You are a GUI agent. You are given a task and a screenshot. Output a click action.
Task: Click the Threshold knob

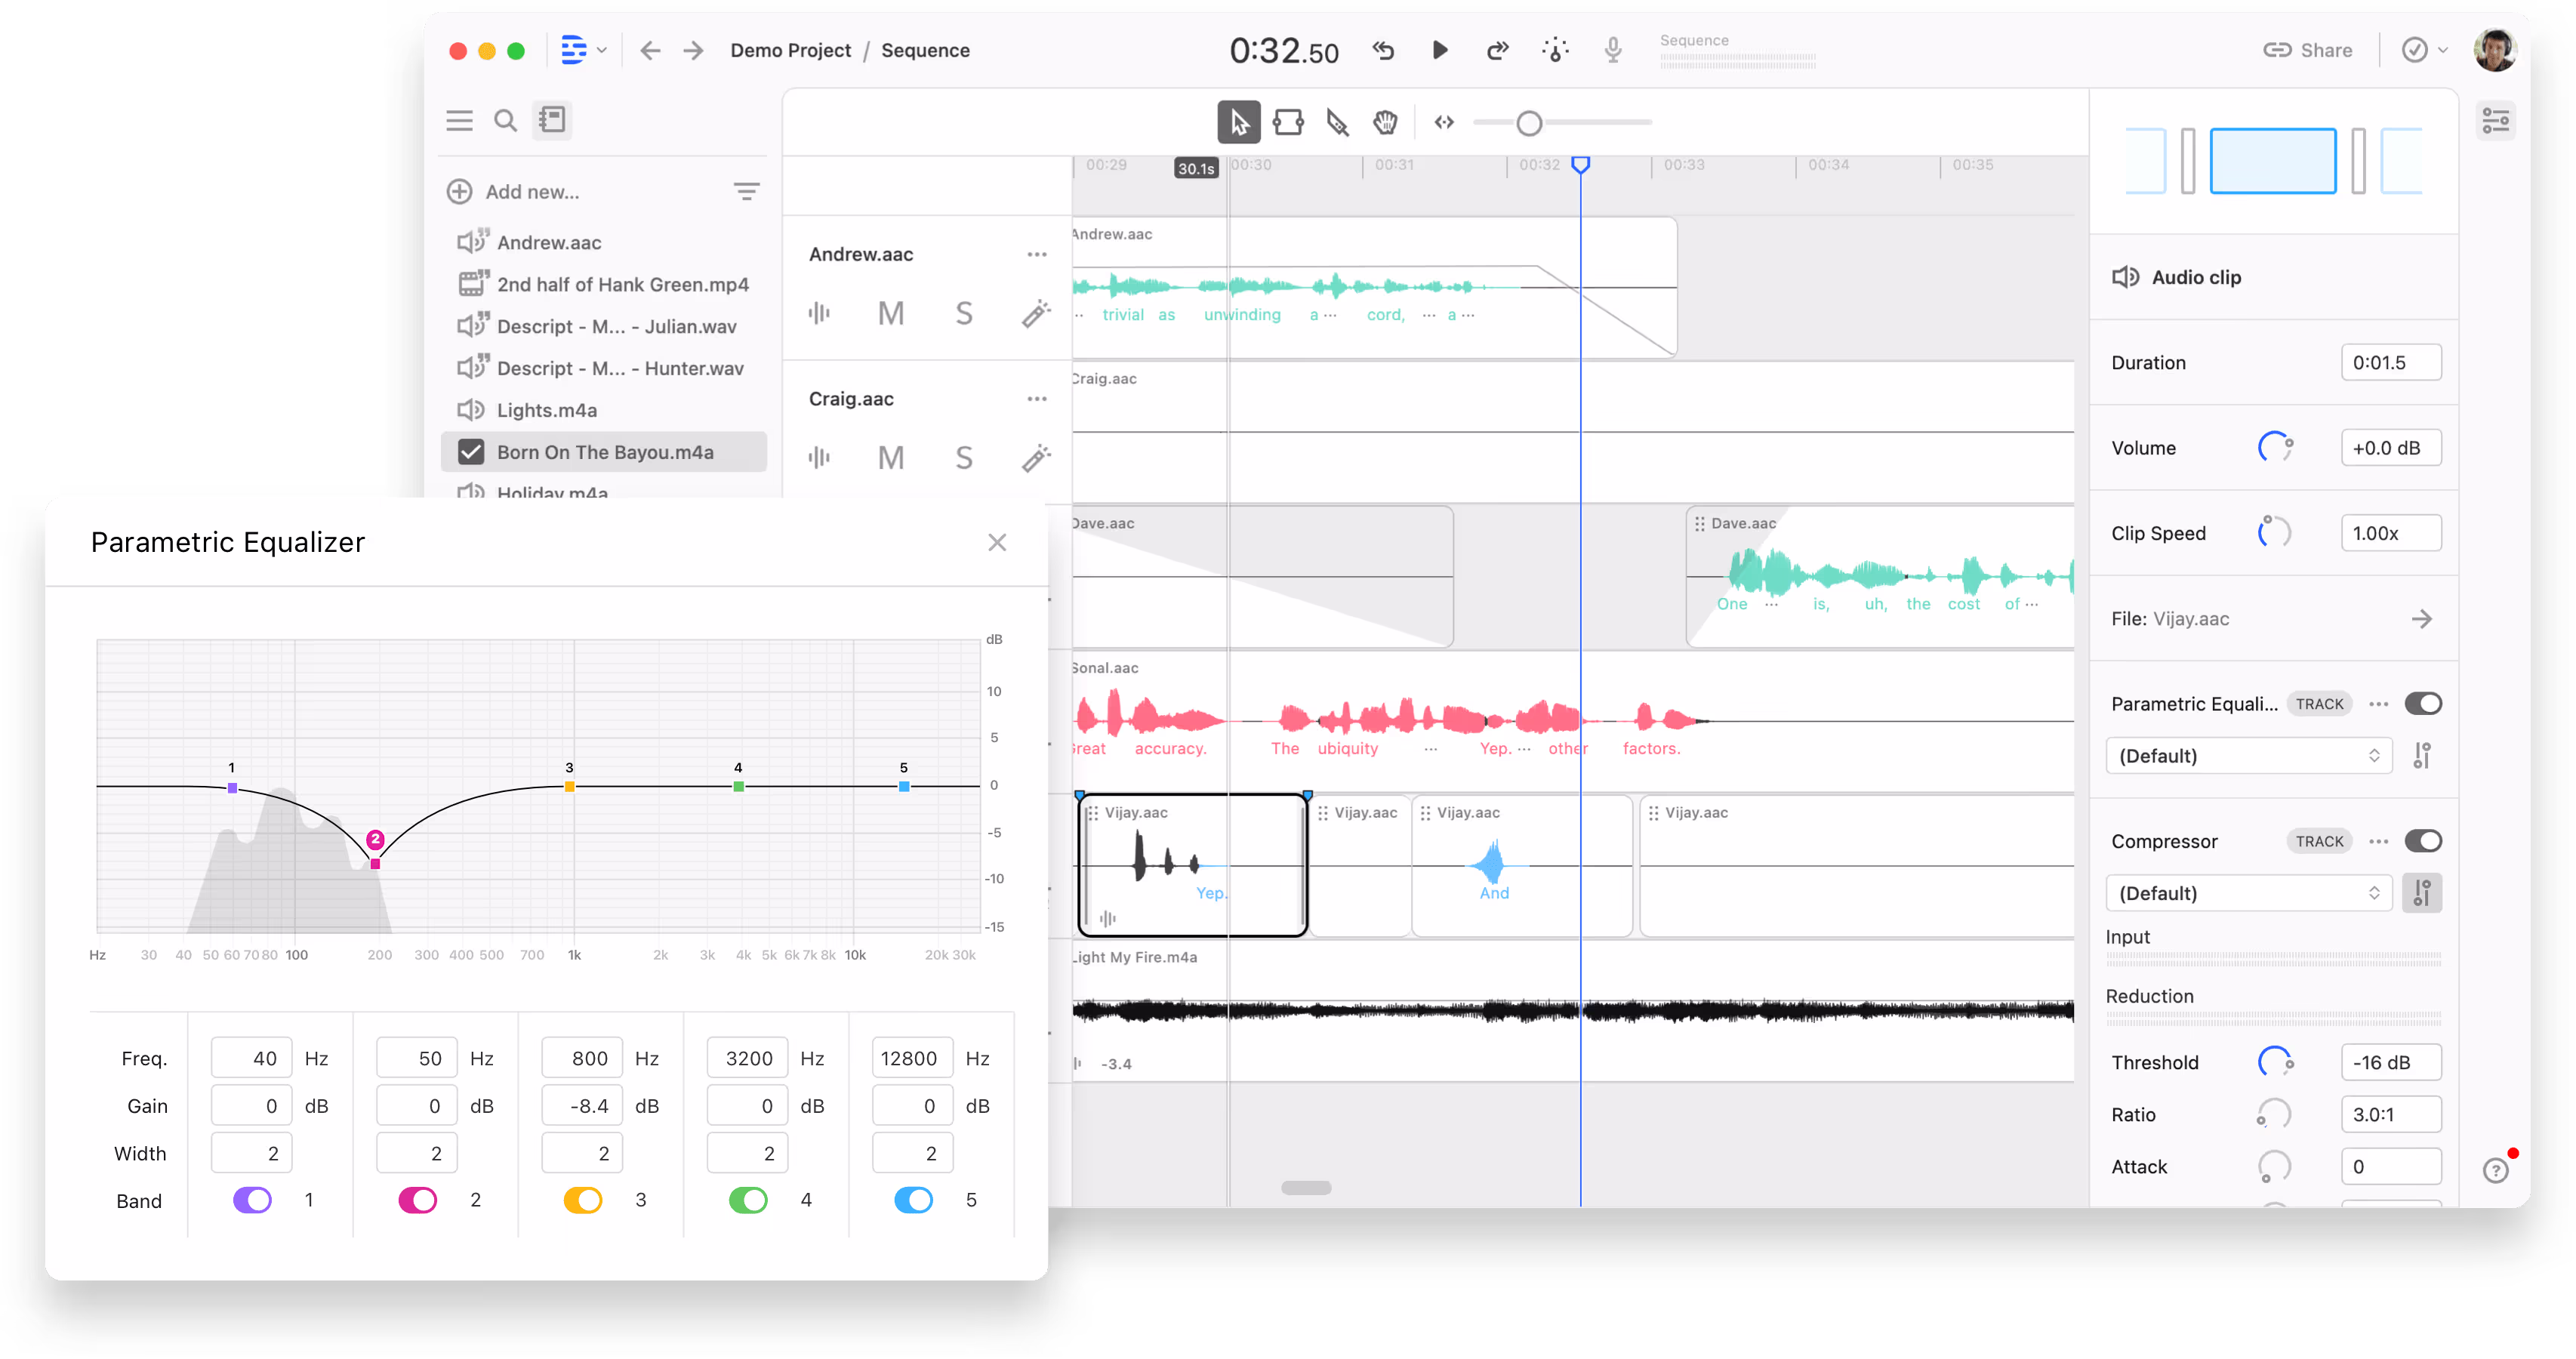click(x=2274, y=1062)
